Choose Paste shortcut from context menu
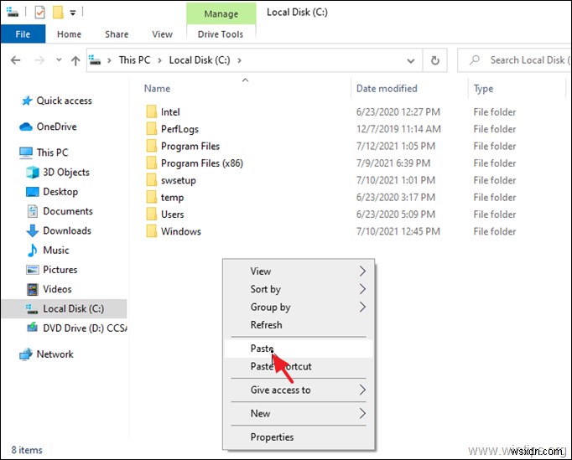572x460 pixels. (x=299, y=366)
